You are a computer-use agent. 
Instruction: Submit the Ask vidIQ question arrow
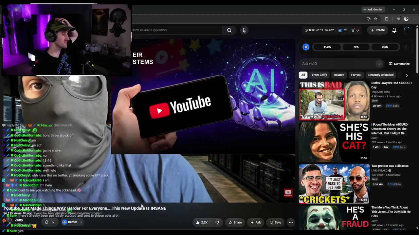click(379, 64)
